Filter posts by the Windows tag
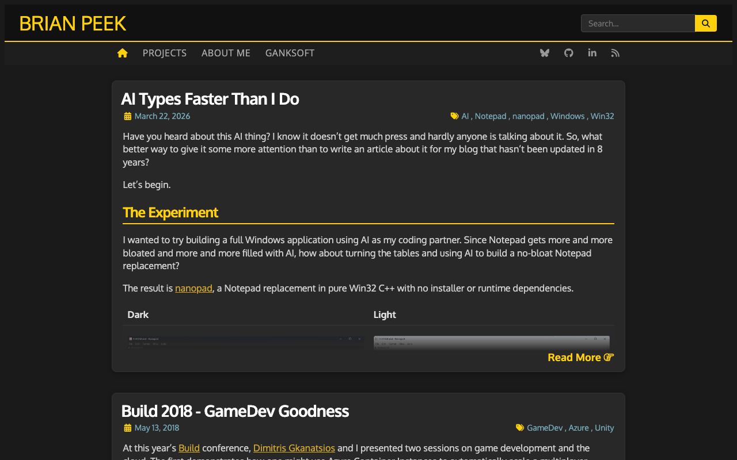737x460 pixels. pos(568,116)
